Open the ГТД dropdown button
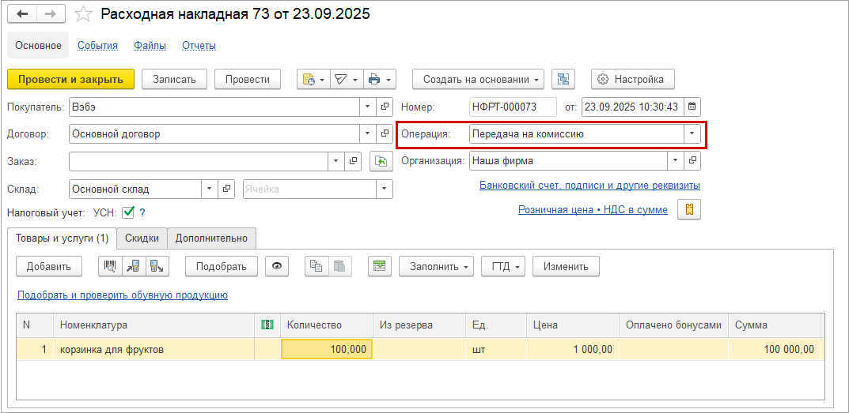 click(503, 266)
